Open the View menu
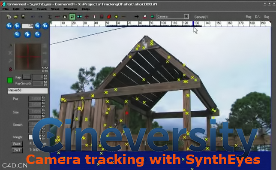Viewport: 276px width, 170px height. pyautogui.click(x=28, y=9)
